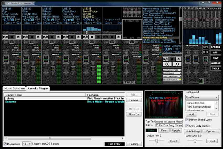Play or pause Line #2 Faith No More
The image size is (223, 149).
(x=25, y=37)
